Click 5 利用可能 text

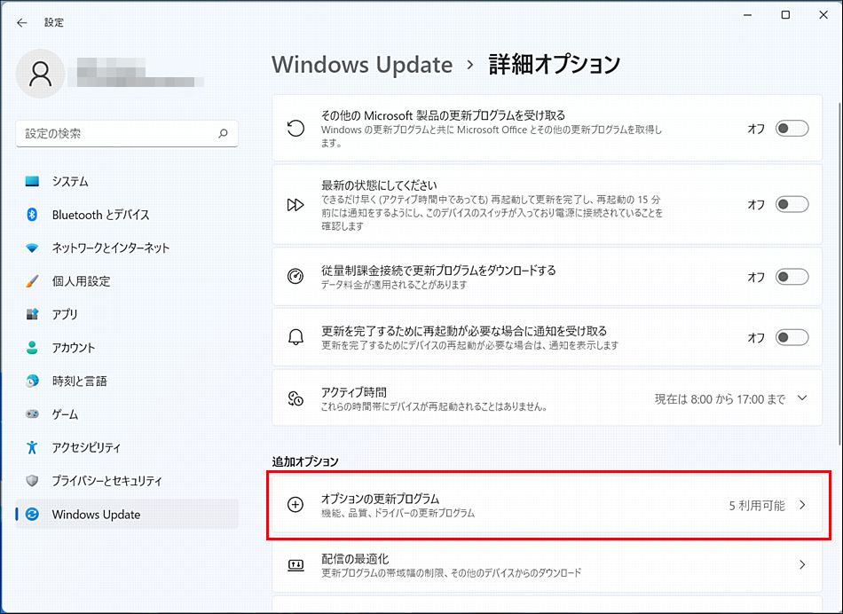(x=756, y=506)
